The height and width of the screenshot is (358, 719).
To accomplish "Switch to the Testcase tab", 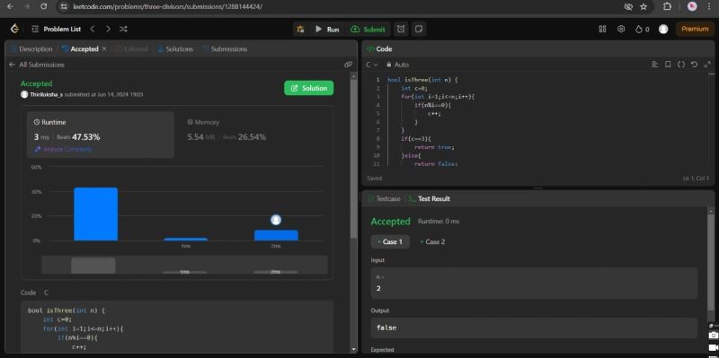I will tap(384, 198).
